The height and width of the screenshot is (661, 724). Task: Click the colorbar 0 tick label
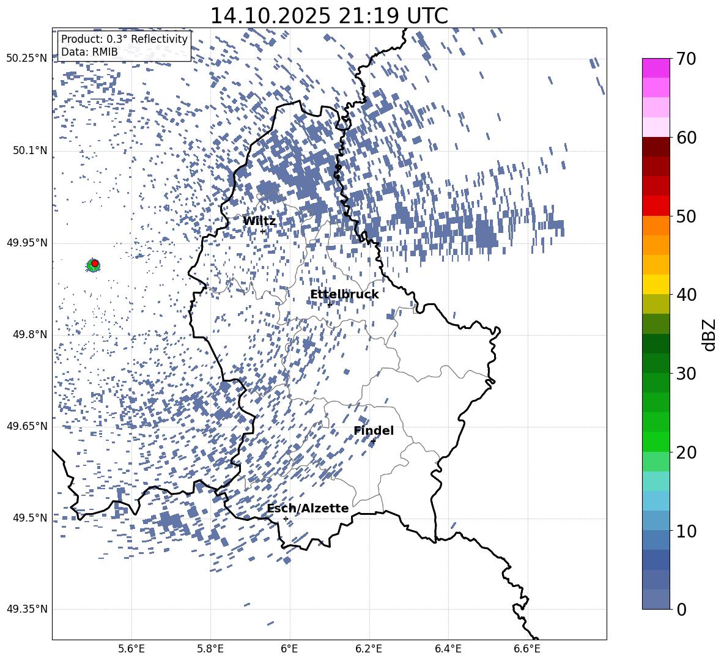681,609
